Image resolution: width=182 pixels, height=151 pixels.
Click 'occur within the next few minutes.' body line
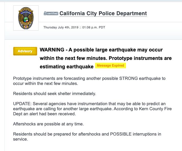44,84
